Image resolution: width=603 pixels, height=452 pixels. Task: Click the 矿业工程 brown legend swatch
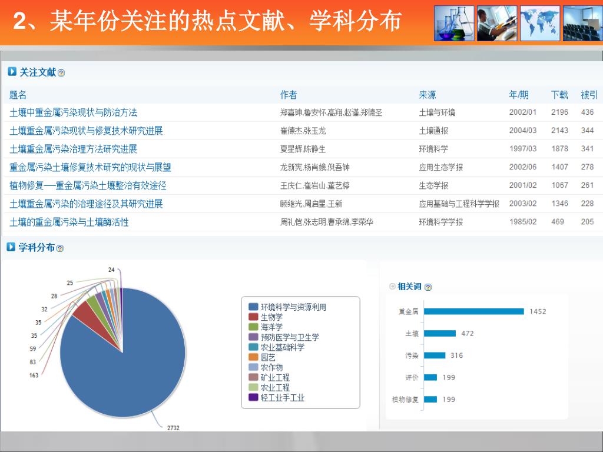pyautogui.click(x=253, y=377)
